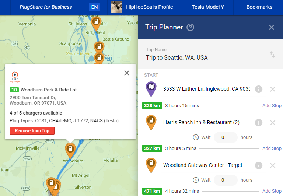This screenshot has width=283, height=196.
Task: Delete Harris Ranch Inn stop from trip
Action: (x=273, y=123)
